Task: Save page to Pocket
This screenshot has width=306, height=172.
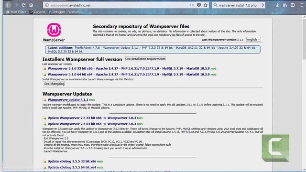Action: tap(199, 5)
